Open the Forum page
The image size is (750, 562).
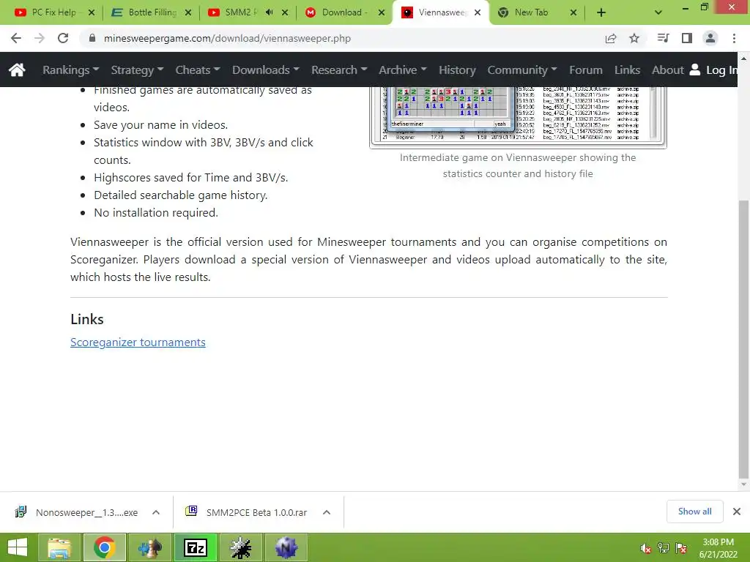point(586,70)
